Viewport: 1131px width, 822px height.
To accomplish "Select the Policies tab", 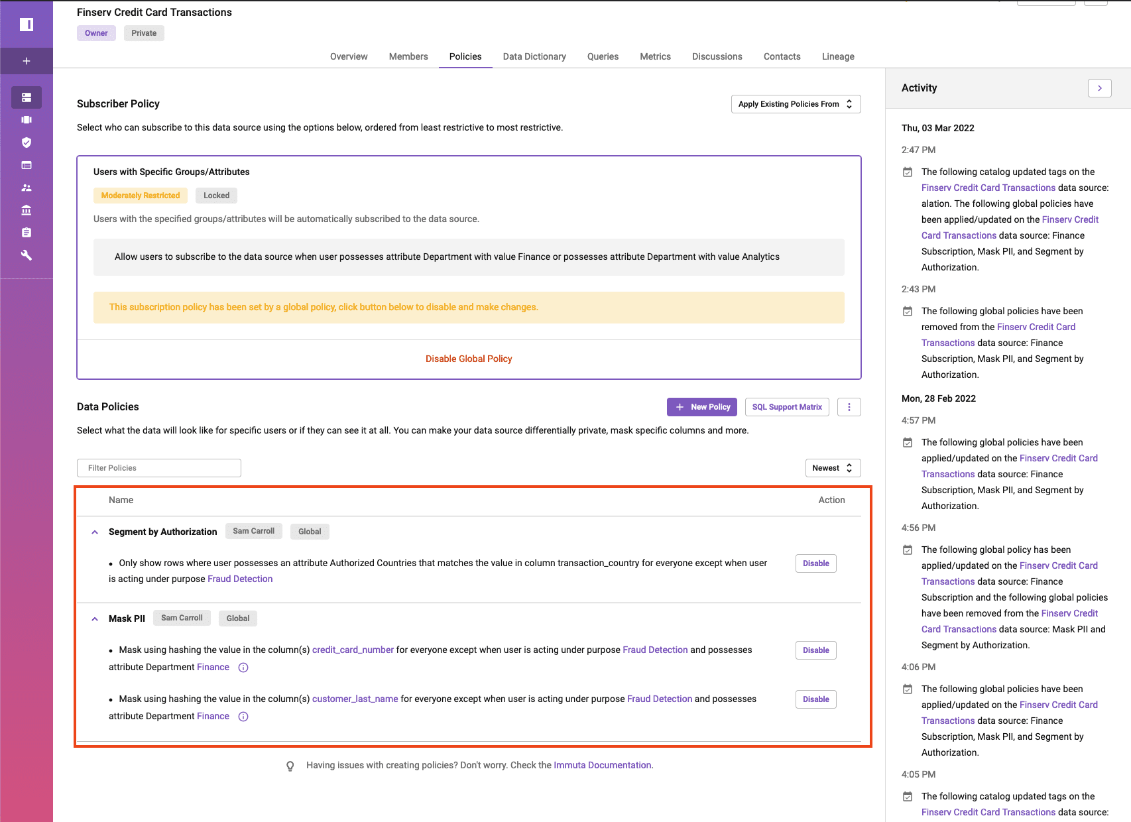I will click(465, 57).
